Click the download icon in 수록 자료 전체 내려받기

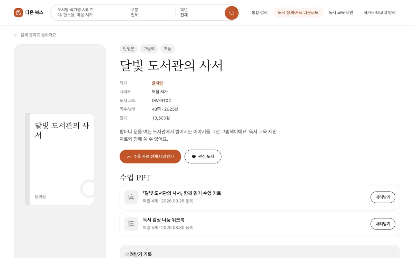(129, 157)
